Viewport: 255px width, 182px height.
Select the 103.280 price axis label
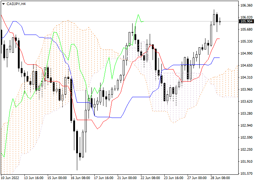tap(246, 114)
